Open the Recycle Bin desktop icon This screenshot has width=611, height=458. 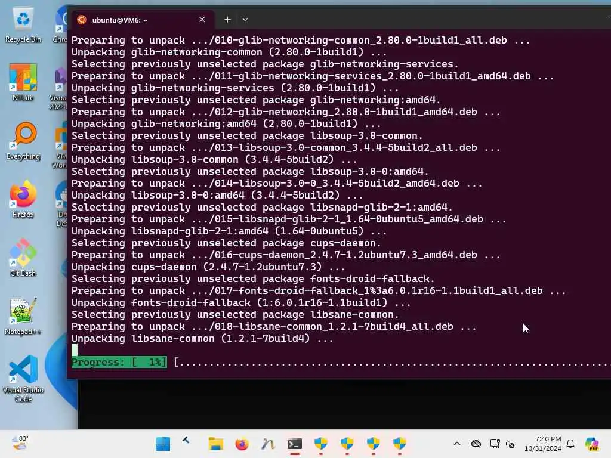click(23, 25)
